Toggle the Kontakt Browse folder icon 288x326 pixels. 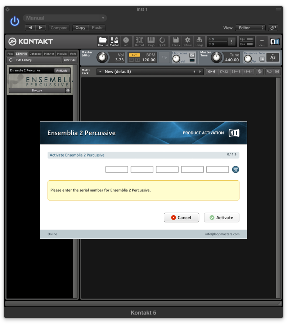103,41
